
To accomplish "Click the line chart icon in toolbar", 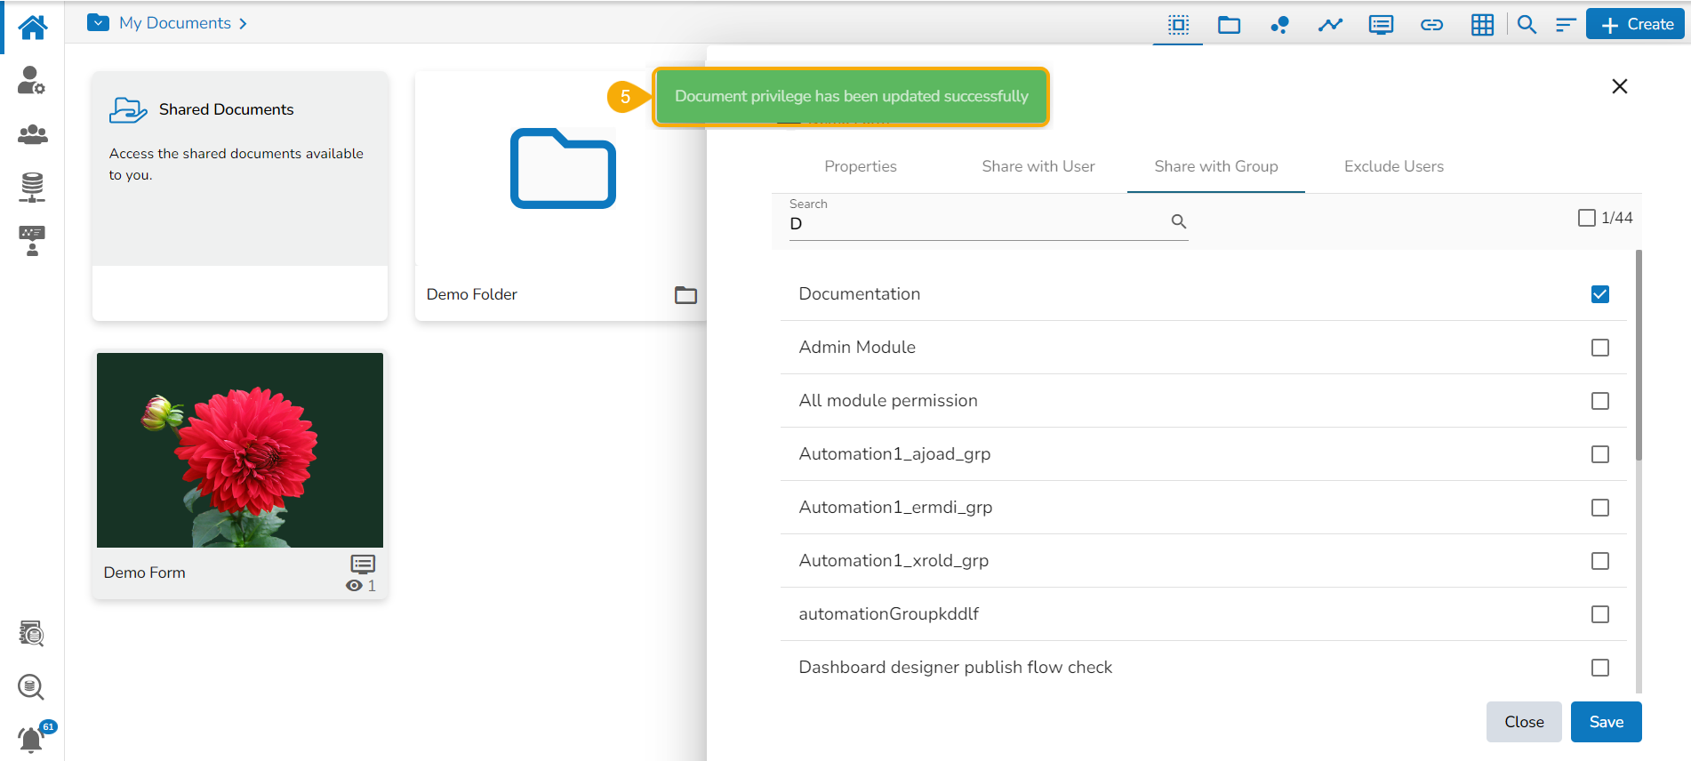I will pos(1330,25).
